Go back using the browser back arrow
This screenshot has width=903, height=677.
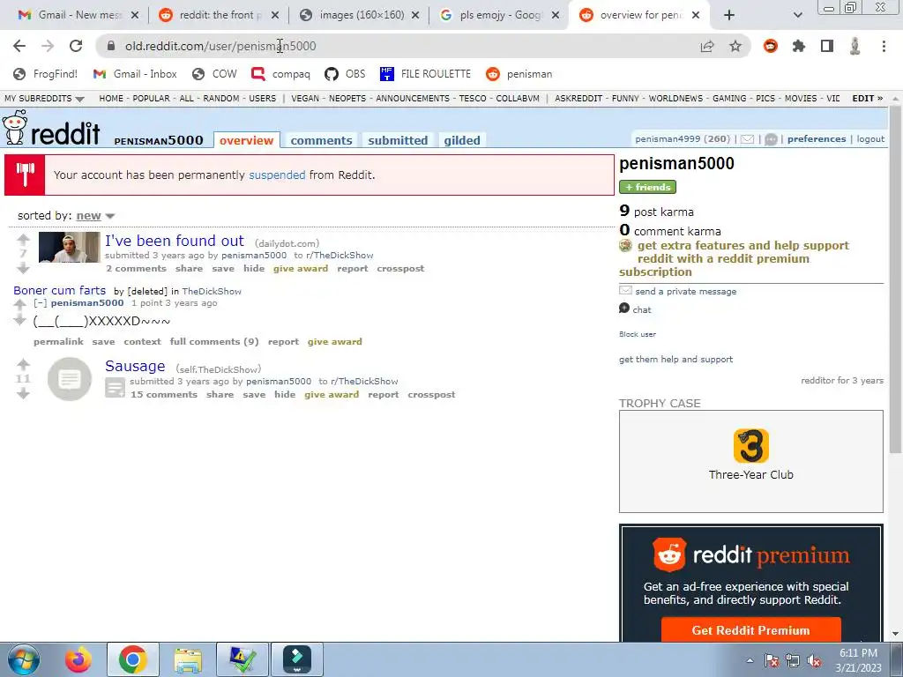[19, 46]
